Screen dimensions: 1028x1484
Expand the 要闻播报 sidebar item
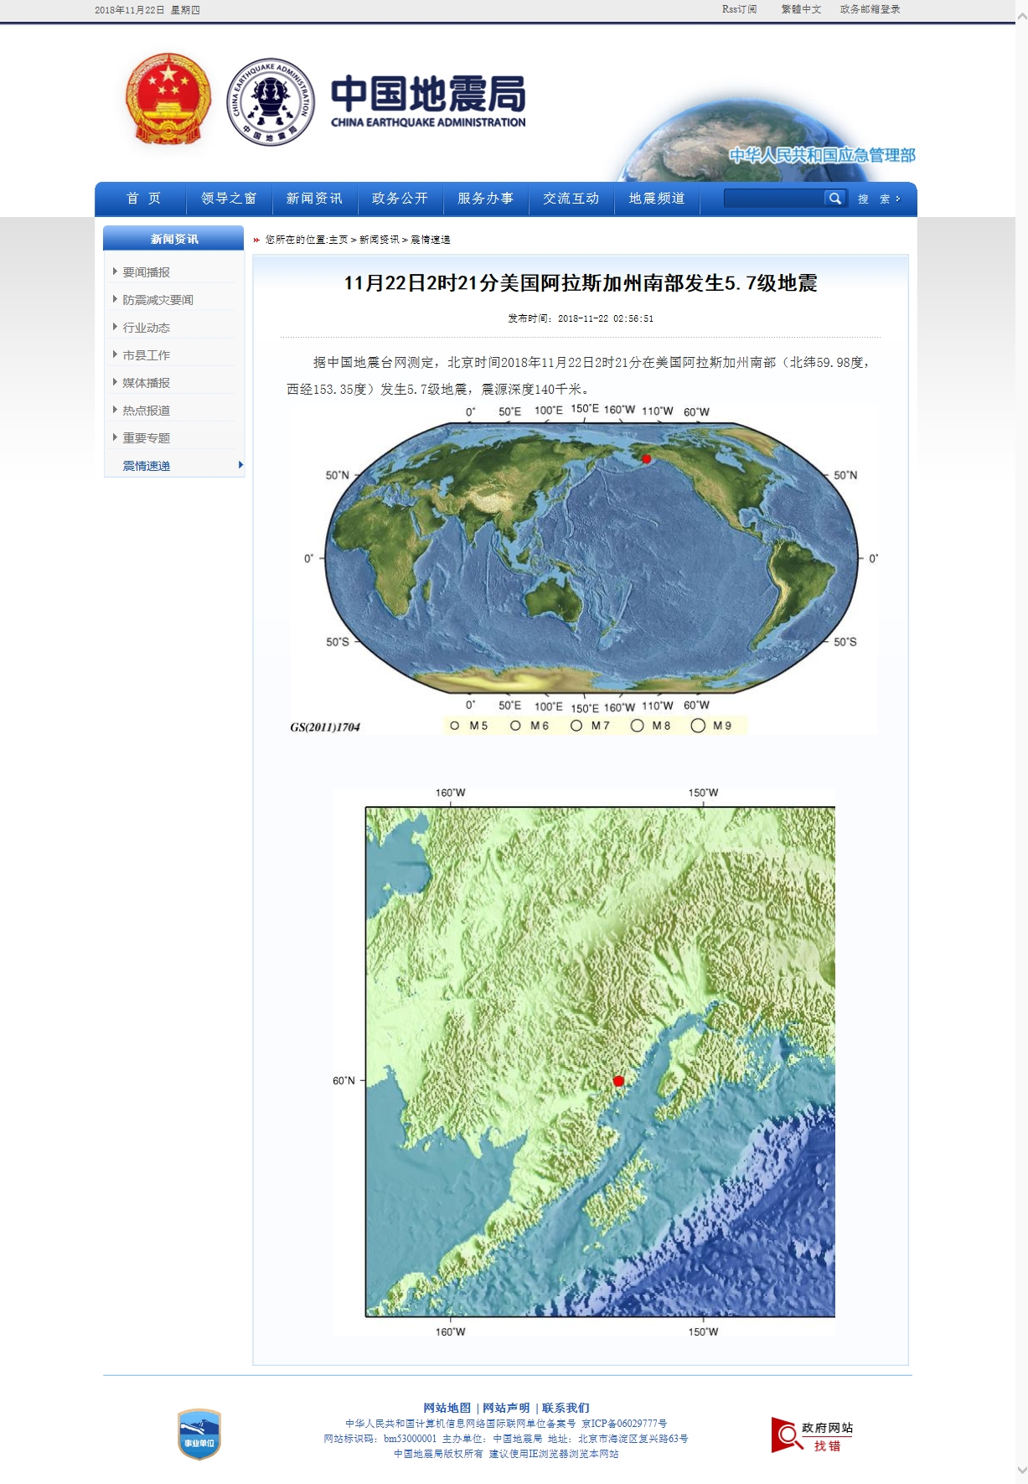(146, 272)
